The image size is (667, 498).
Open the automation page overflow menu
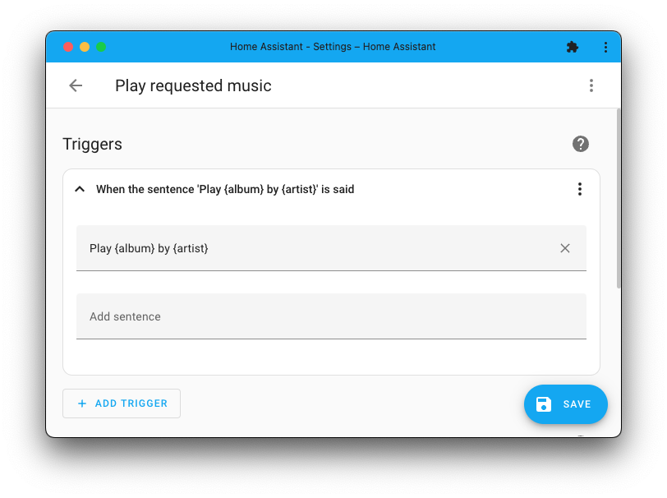coord(591,85)
